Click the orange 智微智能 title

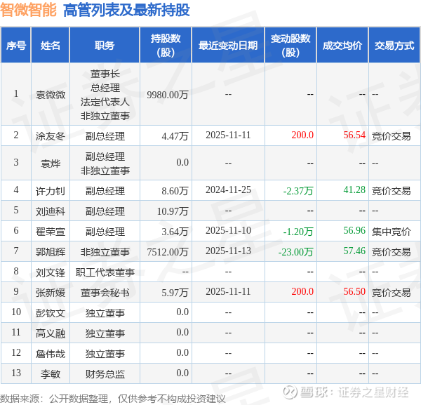point(28,11)
